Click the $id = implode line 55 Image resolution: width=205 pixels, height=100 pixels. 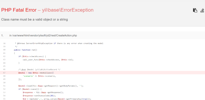(57, 99)
